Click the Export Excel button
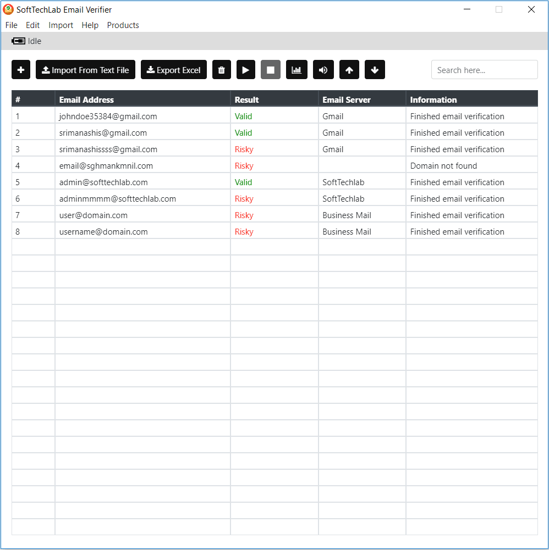549x550 pixels. (x=173, y=69)
